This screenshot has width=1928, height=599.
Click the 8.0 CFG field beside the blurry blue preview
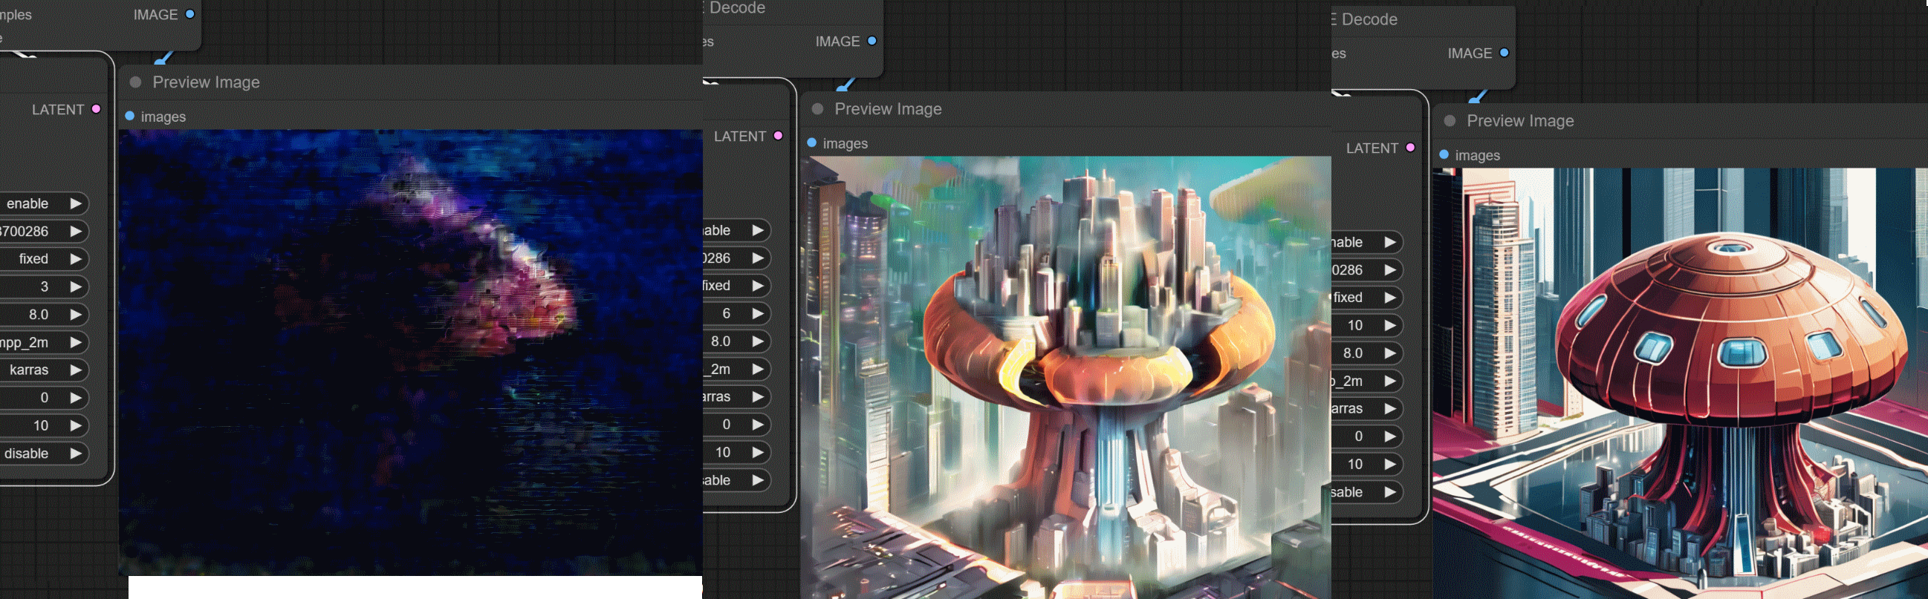coord(39,315)
